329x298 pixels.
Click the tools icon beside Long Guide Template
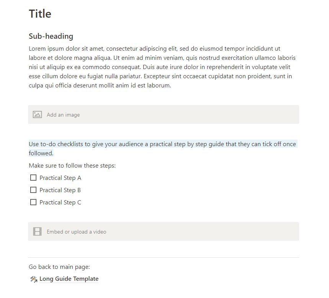33,279
